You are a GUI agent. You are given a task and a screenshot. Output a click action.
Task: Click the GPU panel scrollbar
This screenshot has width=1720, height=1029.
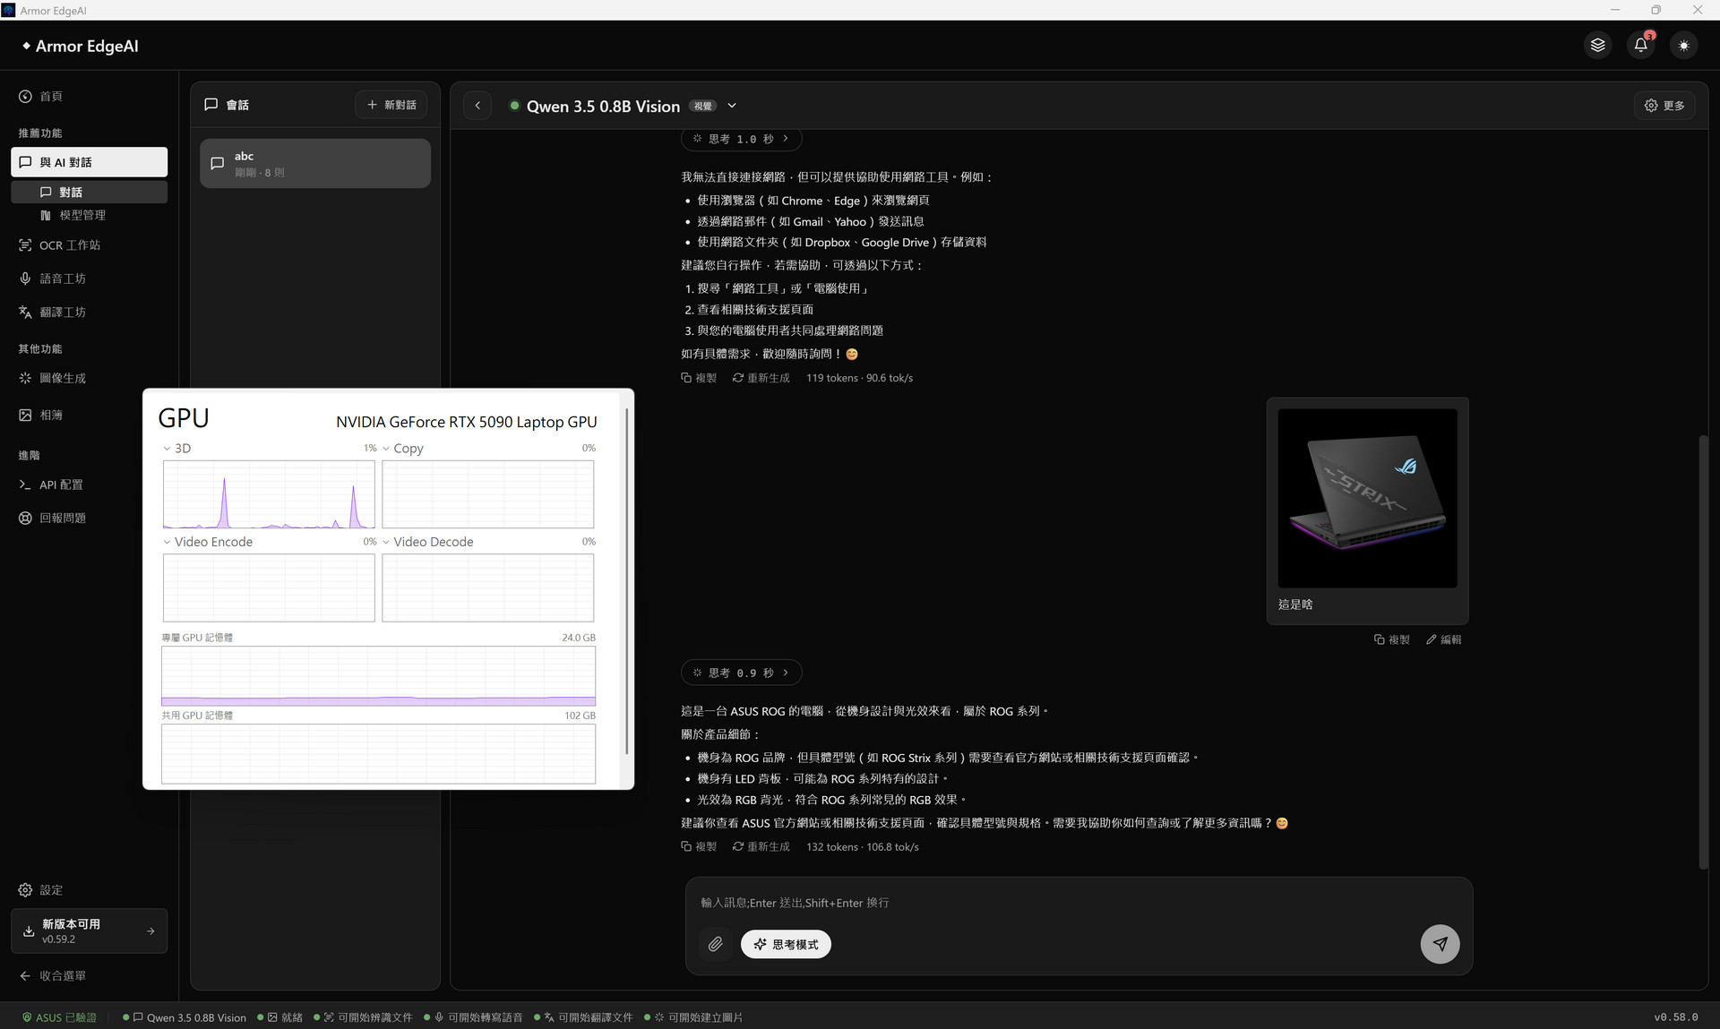[627, 582]
